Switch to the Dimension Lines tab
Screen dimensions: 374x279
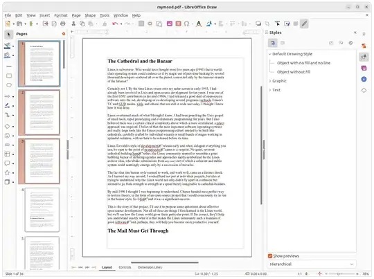[150, 267]
